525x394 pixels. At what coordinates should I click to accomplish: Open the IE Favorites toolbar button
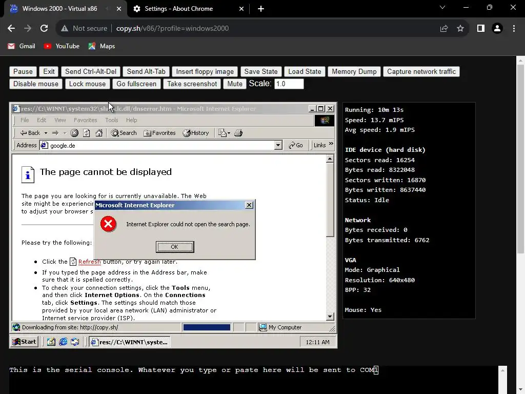point(160,133)
